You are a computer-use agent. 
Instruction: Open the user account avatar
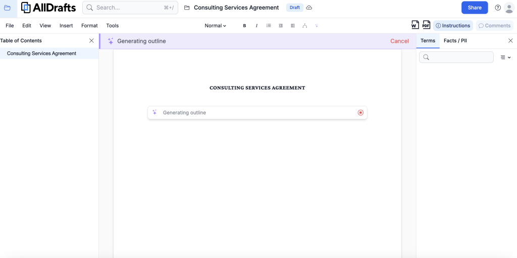click(510, 8)
